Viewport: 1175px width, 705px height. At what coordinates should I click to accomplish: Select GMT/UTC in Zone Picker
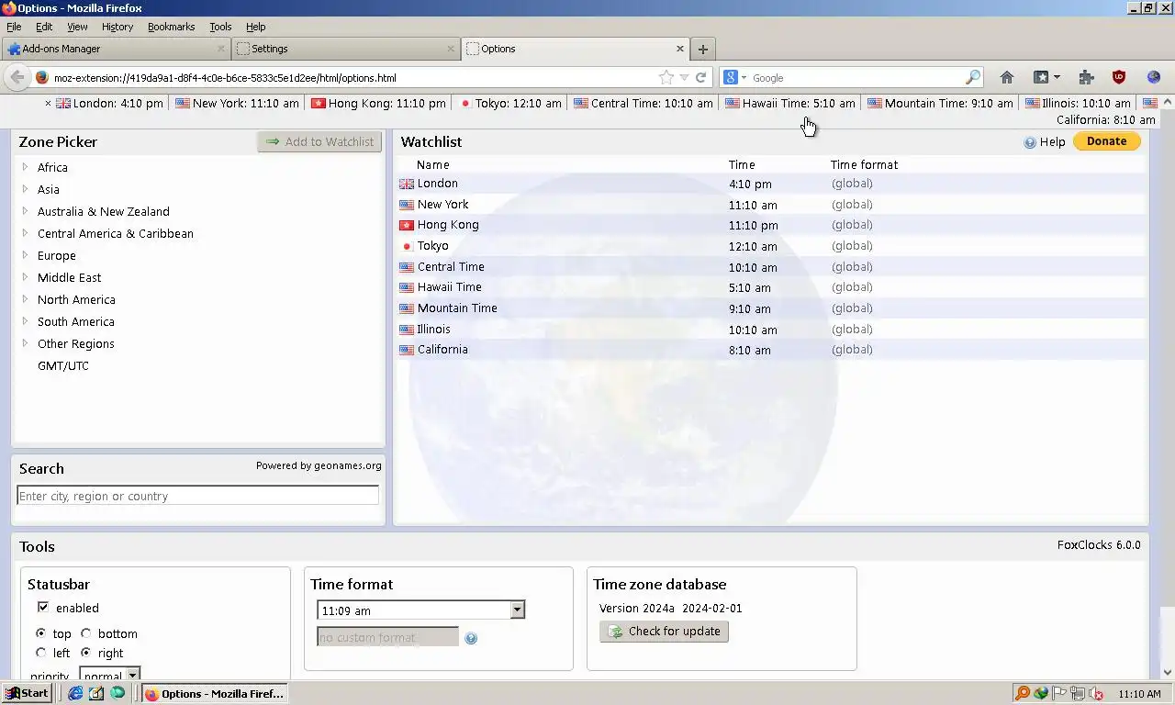pyautogui.click(x=63, y=365)
